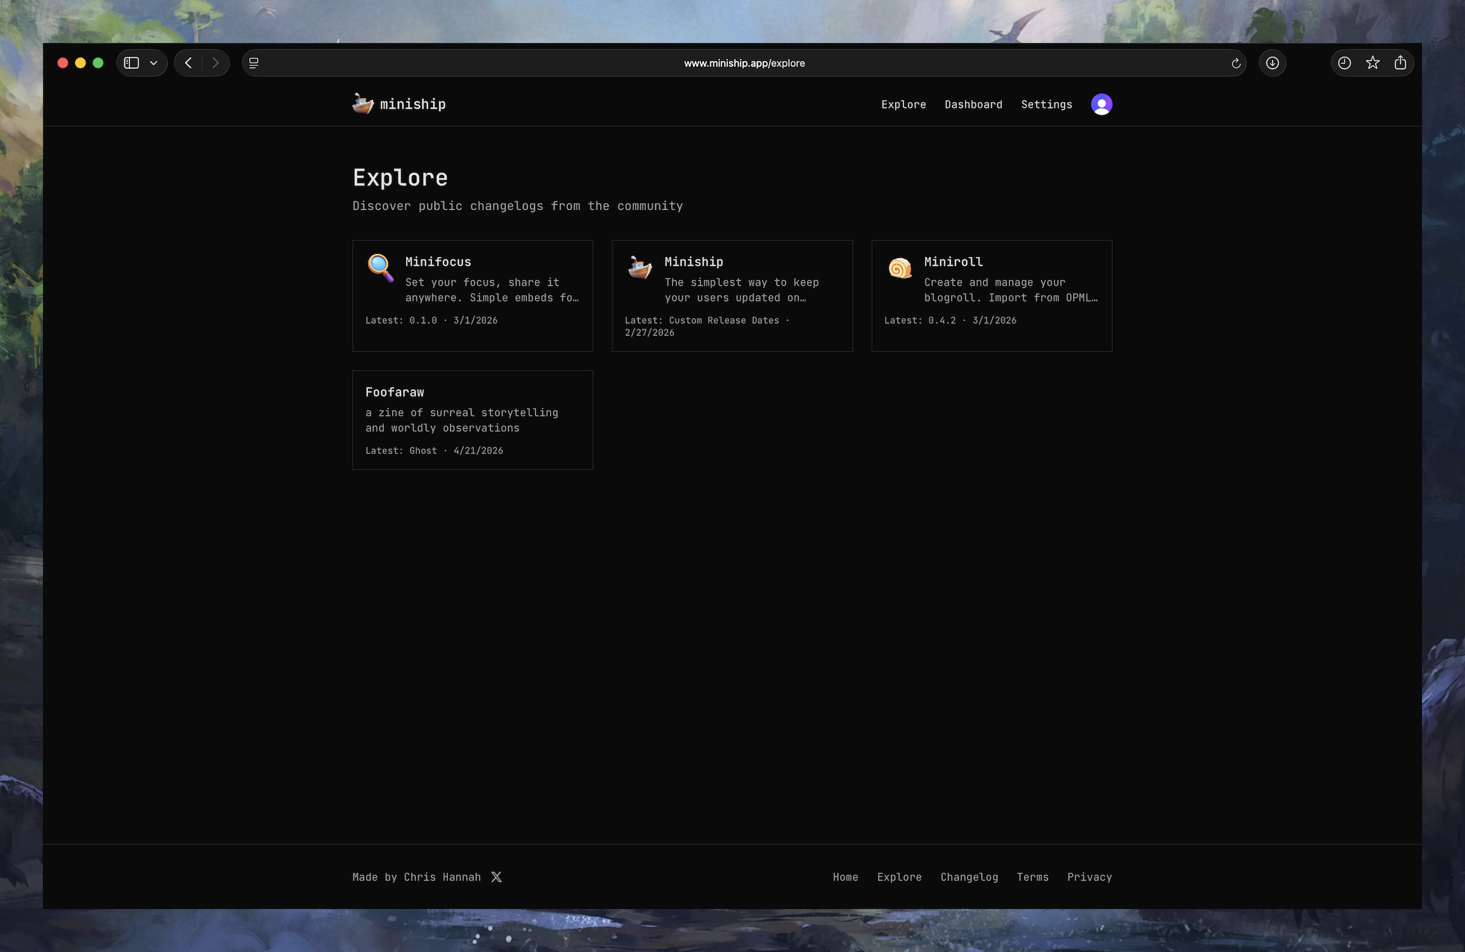Open the Minifocus changelog card

(x=472, y=295)
